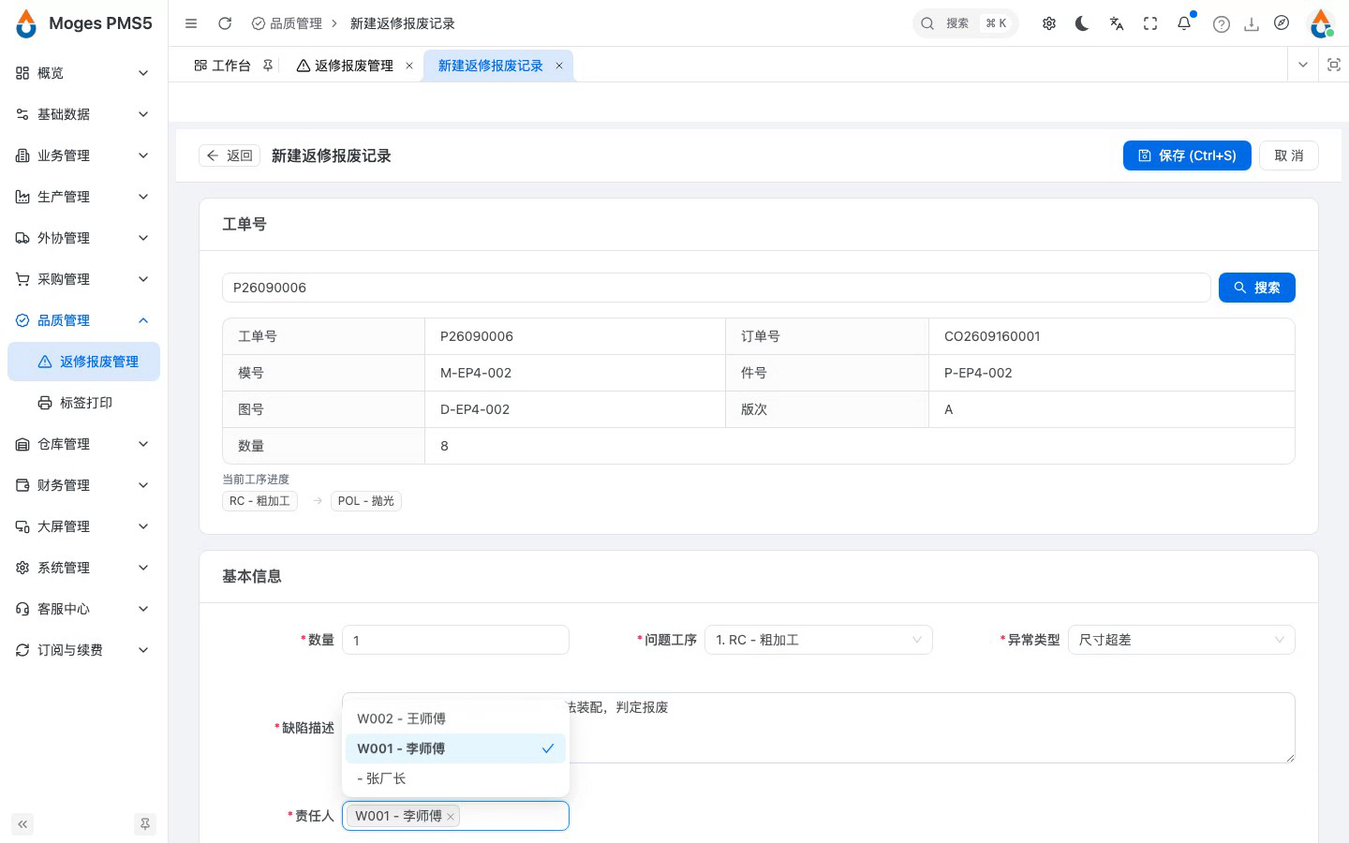
Task: Open 标签打印 in the sidebar
Action: 83,403
